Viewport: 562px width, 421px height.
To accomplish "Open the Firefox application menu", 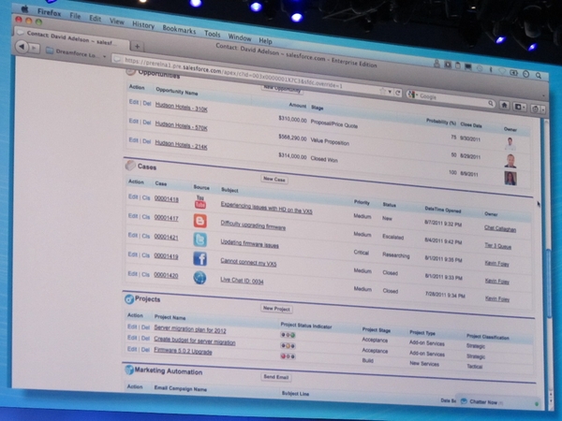I will click(49, 12).
